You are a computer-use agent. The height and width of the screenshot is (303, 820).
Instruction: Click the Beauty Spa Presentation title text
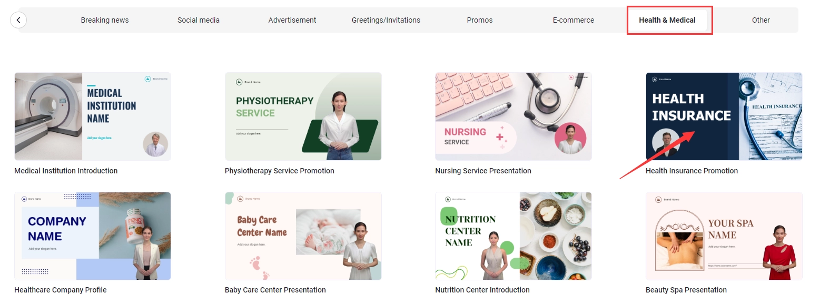coord(686,290)
